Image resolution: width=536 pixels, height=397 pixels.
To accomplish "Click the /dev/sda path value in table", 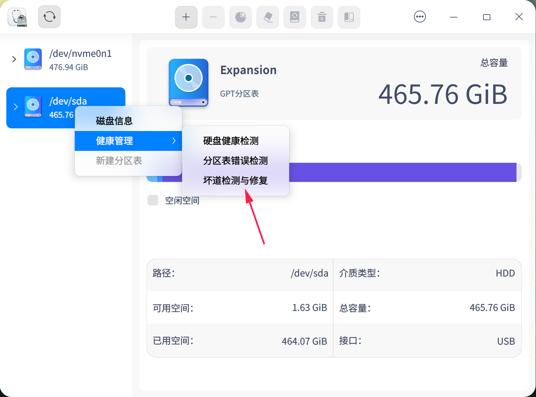I will coord(309,273).
